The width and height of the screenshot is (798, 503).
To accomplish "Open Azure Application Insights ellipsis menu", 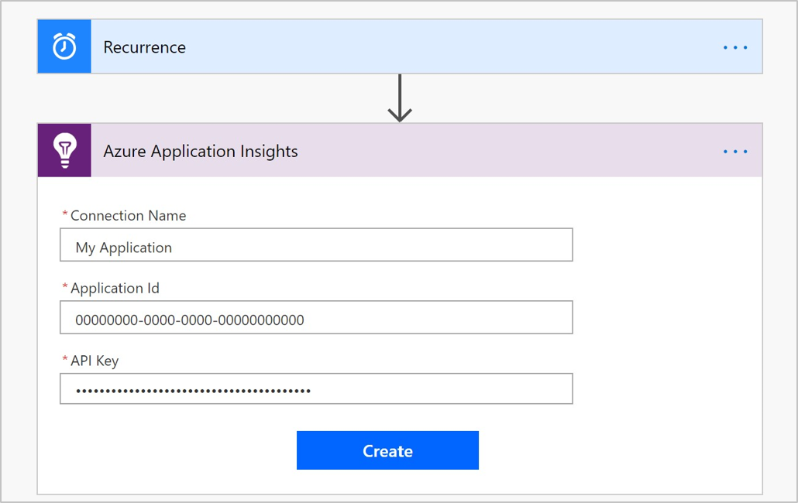I will (735, 152).
